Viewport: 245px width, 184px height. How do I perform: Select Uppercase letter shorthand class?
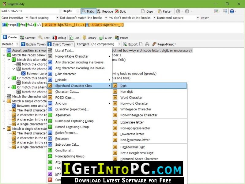click(149, 122)
